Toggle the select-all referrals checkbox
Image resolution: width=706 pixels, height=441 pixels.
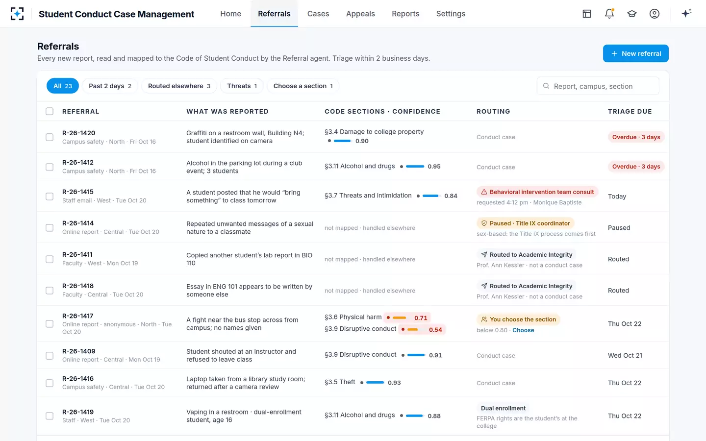pyautogui.click(x=50, y=111)
